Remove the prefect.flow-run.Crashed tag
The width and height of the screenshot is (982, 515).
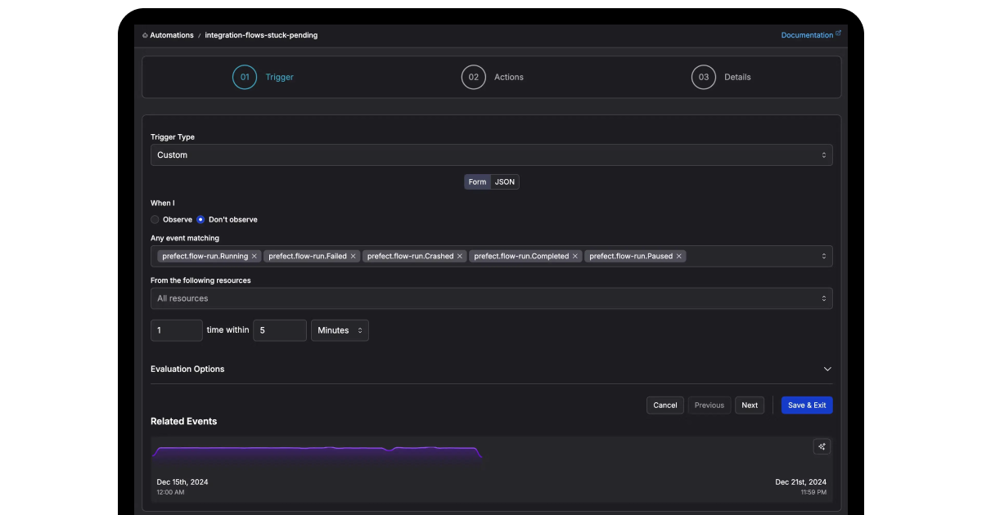click(460, 256)
